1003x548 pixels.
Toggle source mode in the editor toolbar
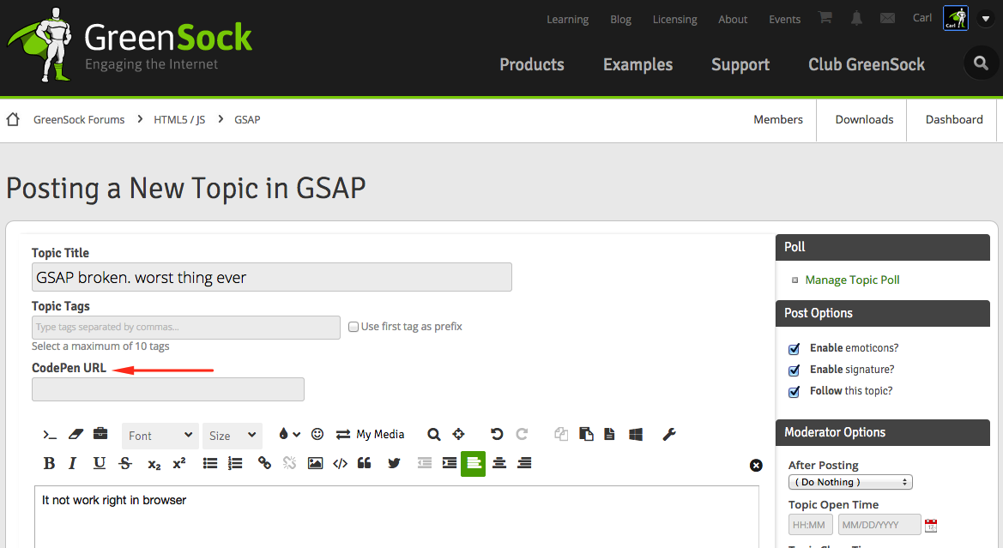tap(50, 435)
